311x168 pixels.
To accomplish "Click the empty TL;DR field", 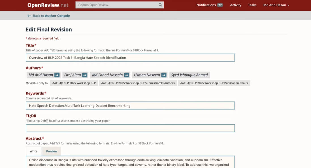I will coord(130,128).
